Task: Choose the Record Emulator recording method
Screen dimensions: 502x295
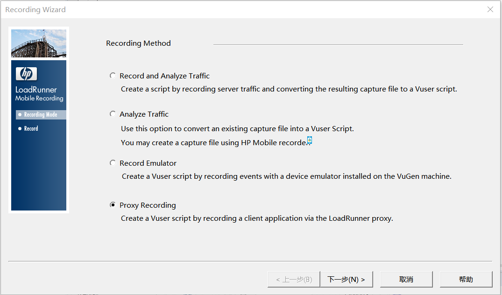Action: point(113,163)
